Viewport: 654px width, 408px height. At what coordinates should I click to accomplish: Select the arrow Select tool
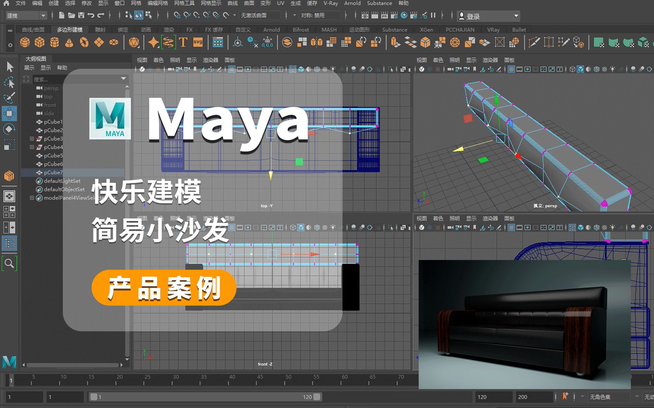coord(10,67)
